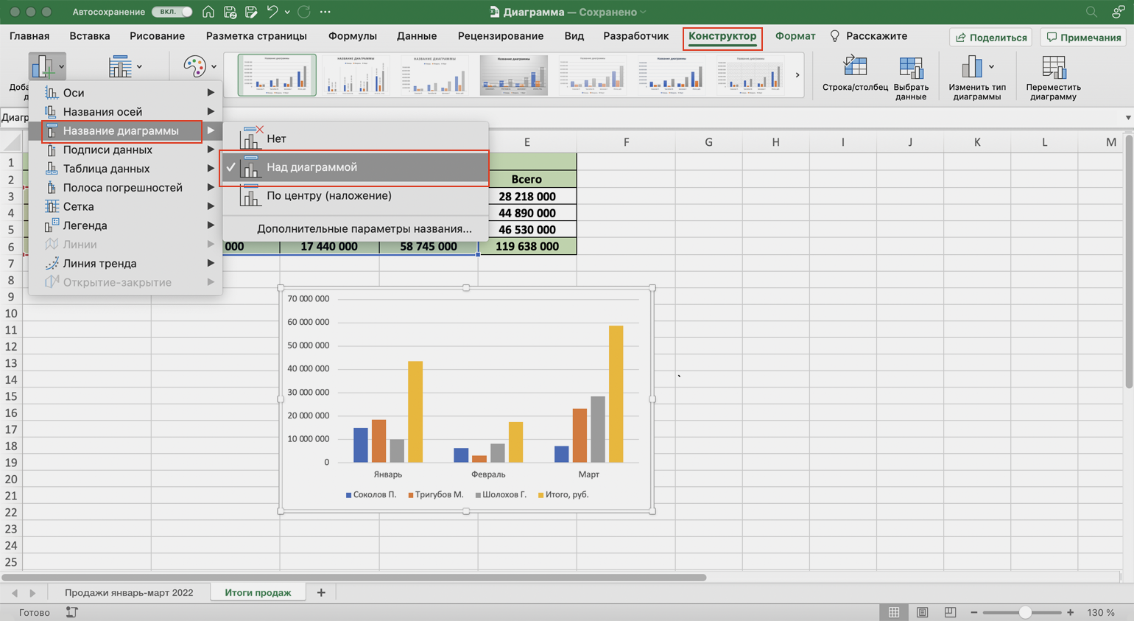Screen dimensions: 1134x621
Task: Add a new sheet with plus icon
Action: point(321,592)
